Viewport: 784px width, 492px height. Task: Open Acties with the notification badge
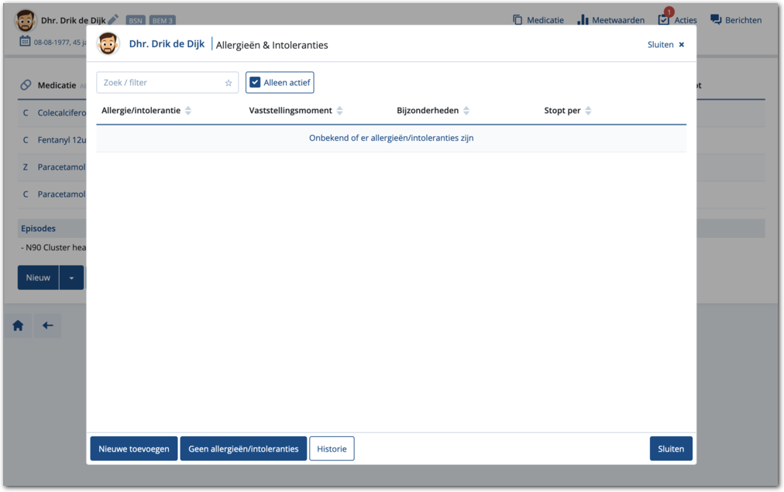pos(677,20)
